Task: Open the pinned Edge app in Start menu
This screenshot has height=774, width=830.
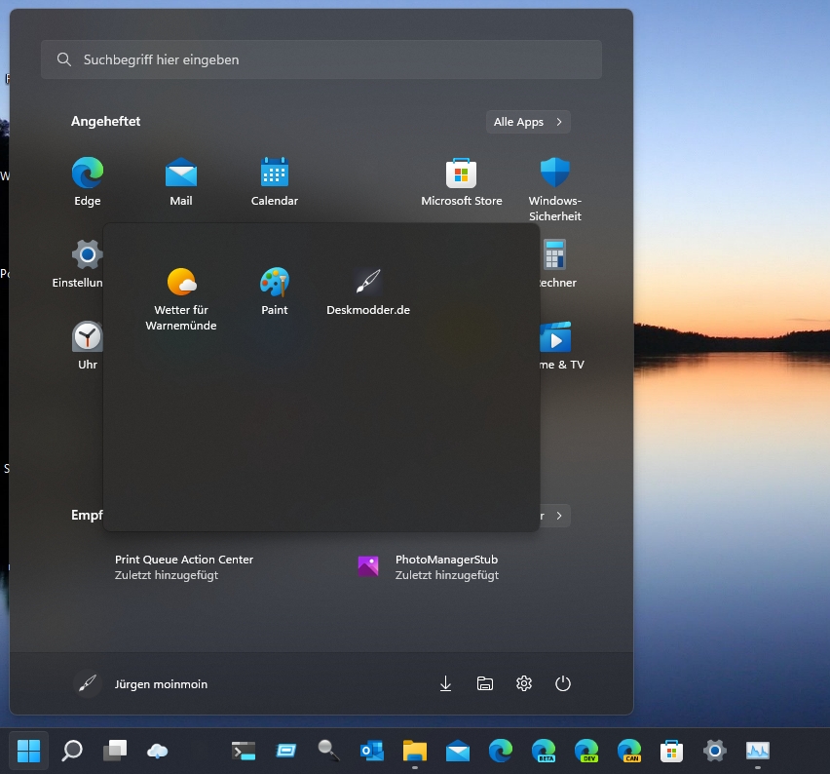Action: pos(88,181)
